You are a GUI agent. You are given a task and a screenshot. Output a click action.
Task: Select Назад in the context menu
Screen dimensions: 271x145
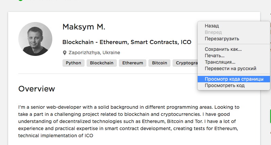coord(212,26)
